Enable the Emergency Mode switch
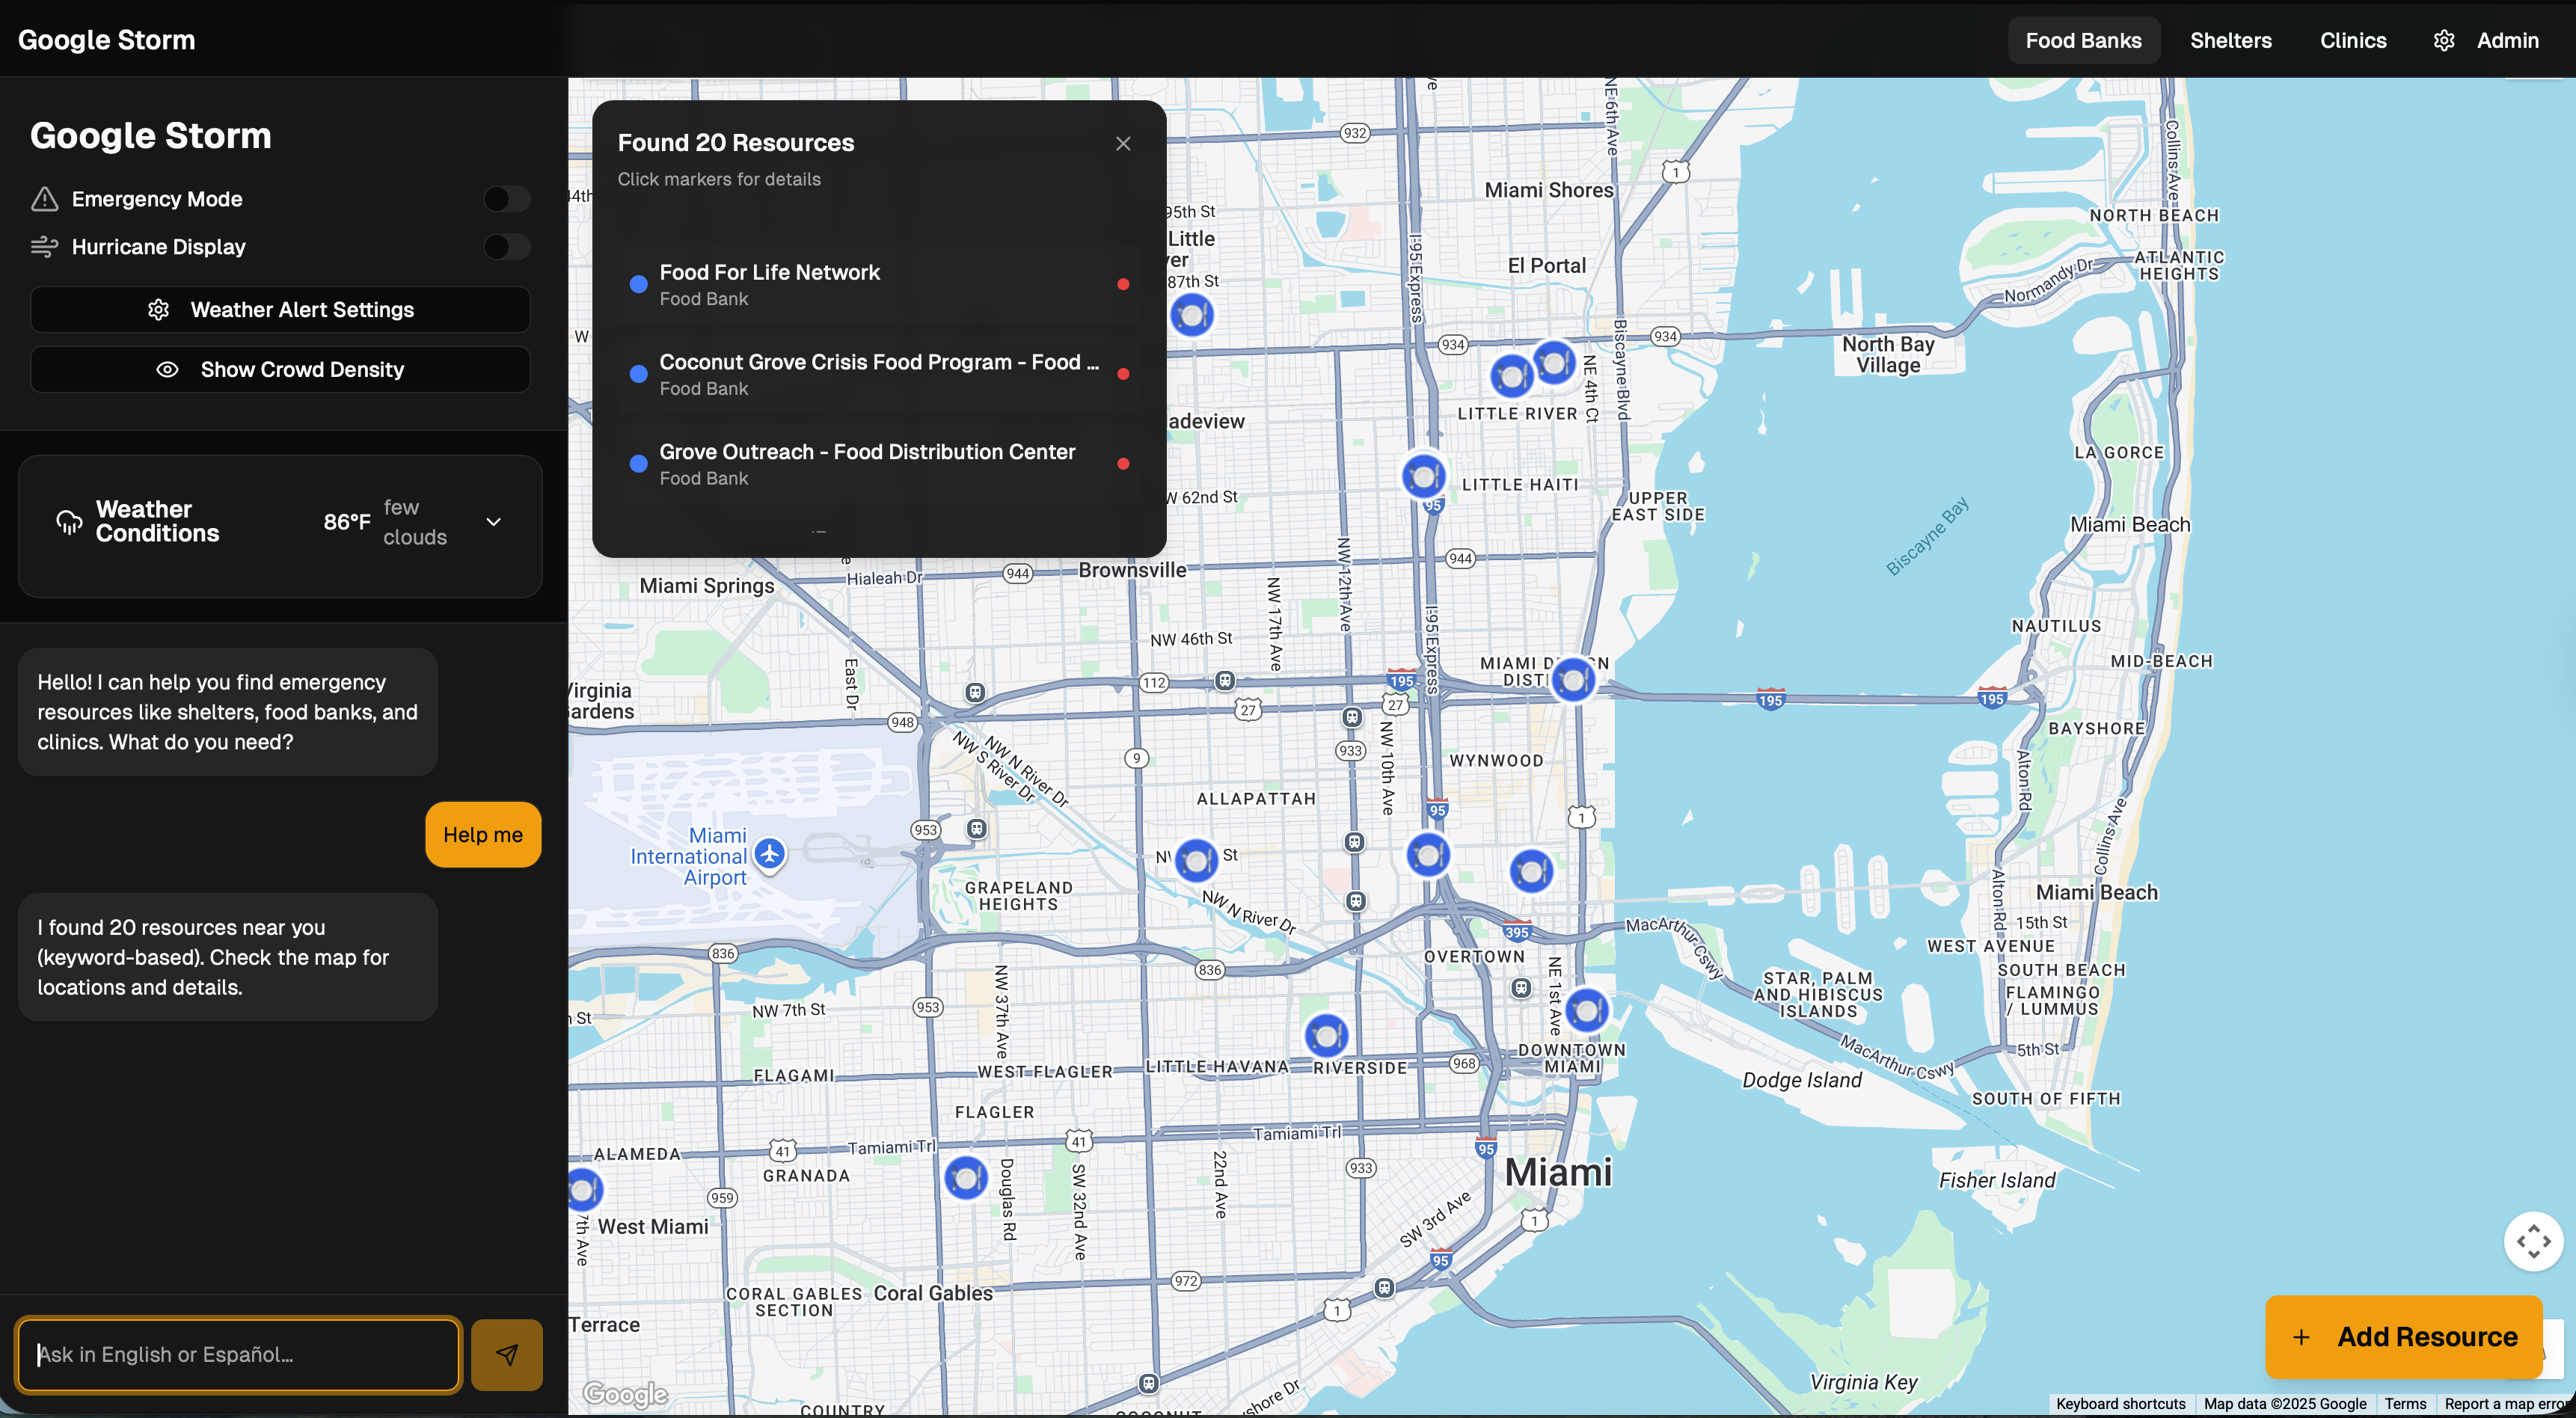 point(506,199)
